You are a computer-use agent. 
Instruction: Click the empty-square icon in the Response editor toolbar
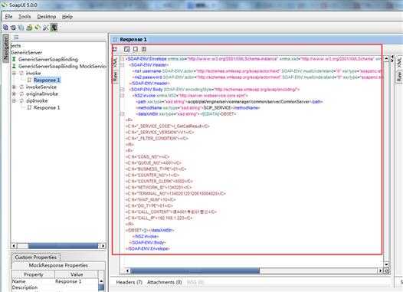pos(136,49)
